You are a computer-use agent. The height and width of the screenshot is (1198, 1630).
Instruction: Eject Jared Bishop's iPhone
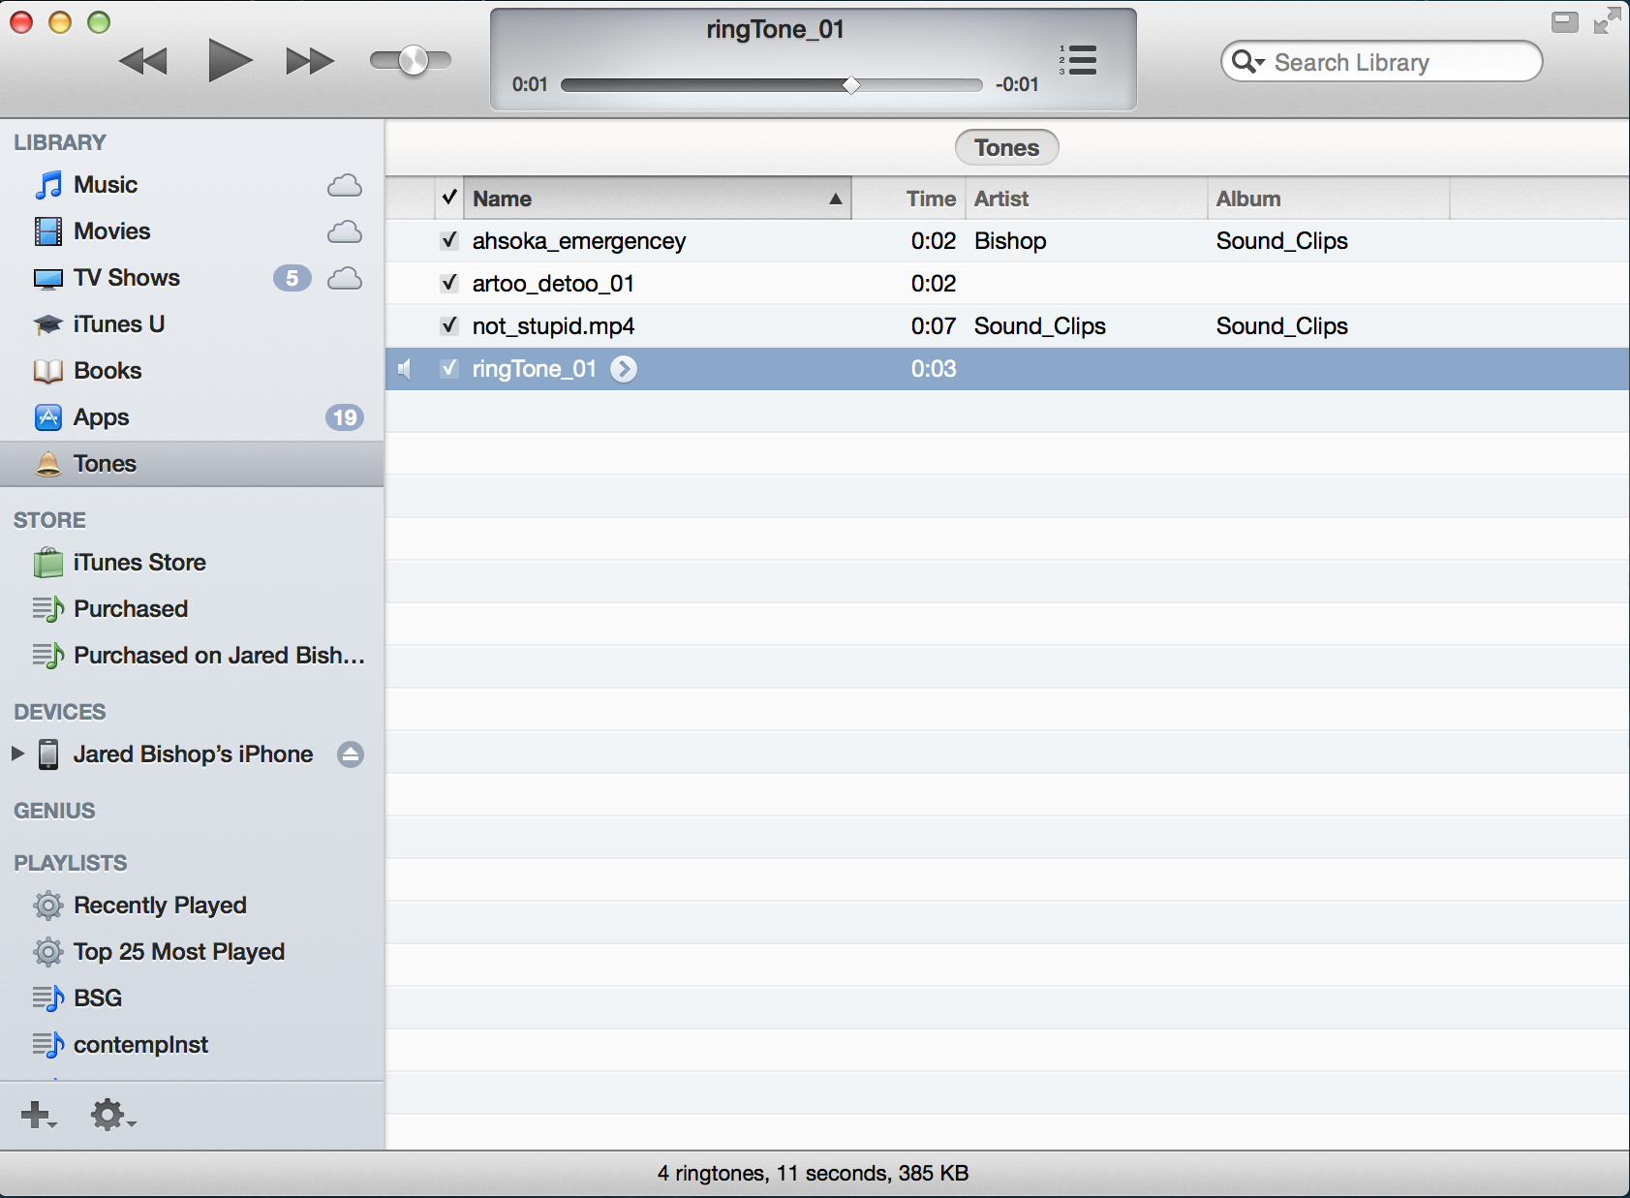tap(350, 754)
